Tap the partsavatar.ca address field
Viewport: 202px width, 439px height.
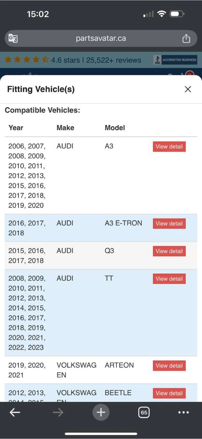(101, 38)
